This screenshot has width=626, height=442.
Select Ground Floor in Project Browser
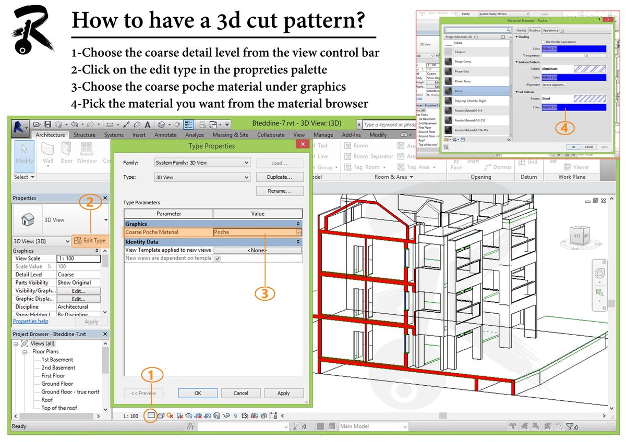point(57,384)
